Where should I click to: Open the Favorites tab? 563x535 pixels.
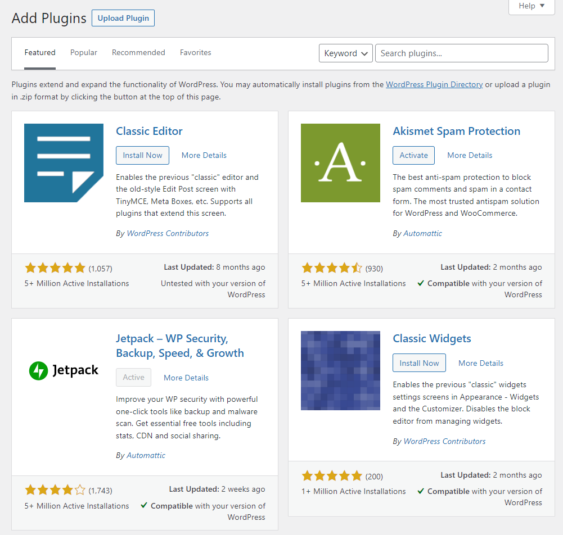(195, 53)
